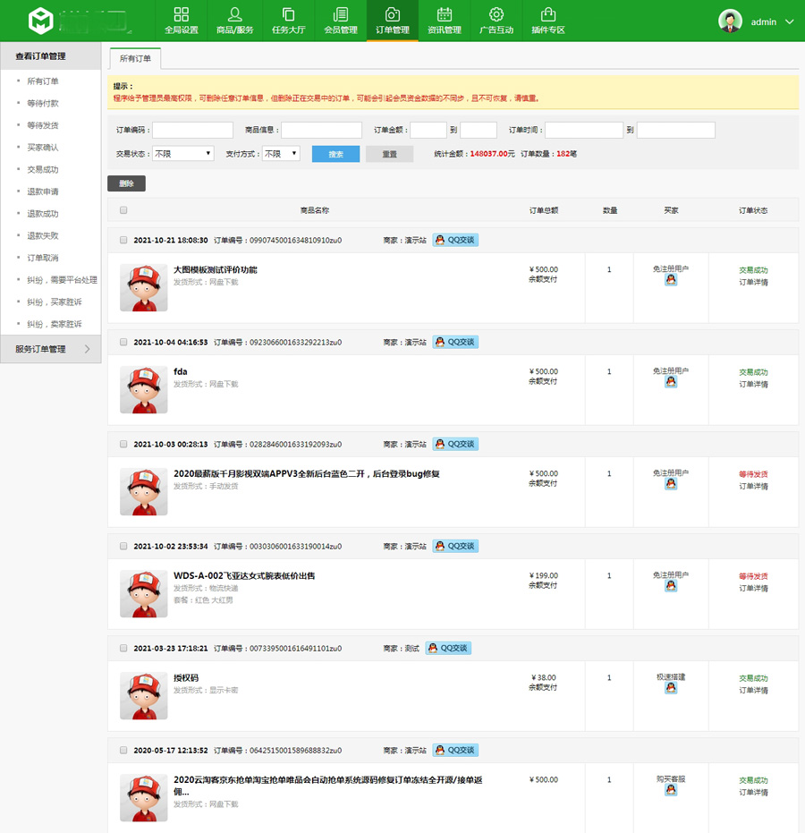805x833 pixels.
Task: Open the 插件专区 plugin bag icon
Action: point(548,15)
